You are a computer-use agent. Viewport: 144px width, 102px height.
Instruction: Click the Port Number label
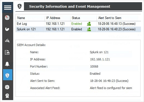click(x=39, y=66)
